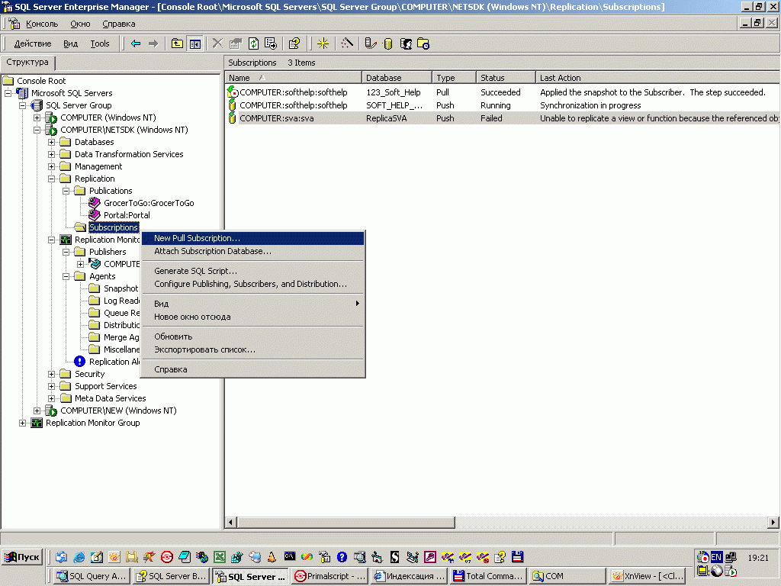Open the Tools menu
The height and width of the screenshot is (586, 781).
(100, 43)
